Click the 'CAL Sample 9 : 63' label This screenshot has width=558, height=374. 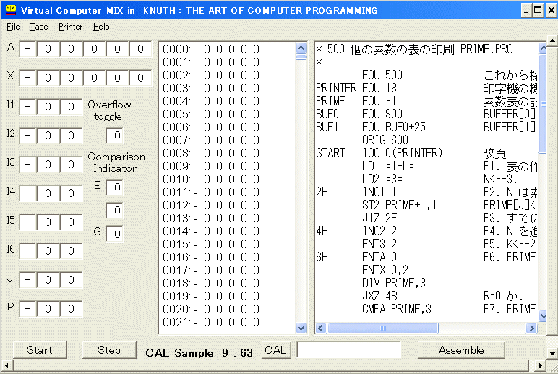[199, 353]
